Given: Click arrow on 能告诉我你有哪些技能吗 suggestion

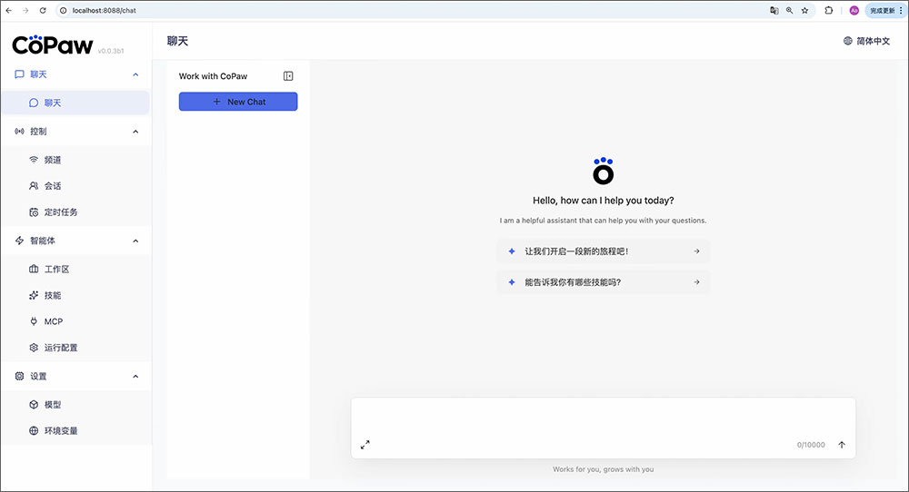Looking at the screenshot, I should [x=697, y=282].
